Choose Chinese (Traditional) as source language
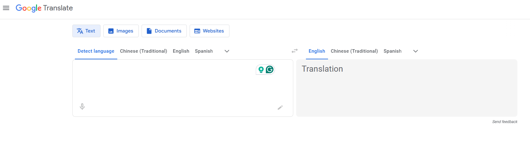Image resolution: width=530 pixels, height=148 pixels. tap(143, 51)
